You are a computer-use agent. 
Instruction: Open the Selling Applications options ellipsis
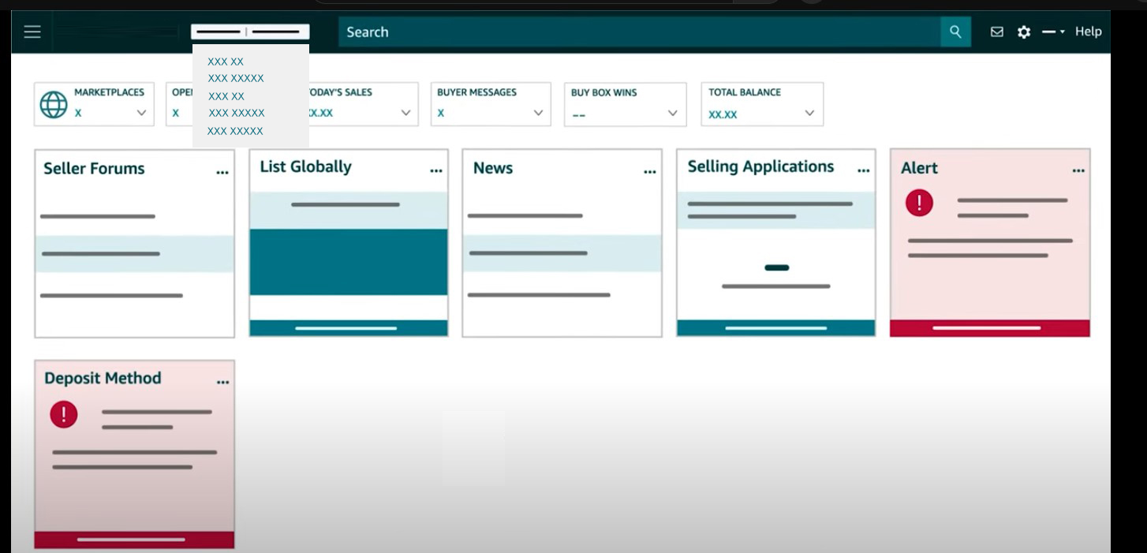[x=864, y=168]
